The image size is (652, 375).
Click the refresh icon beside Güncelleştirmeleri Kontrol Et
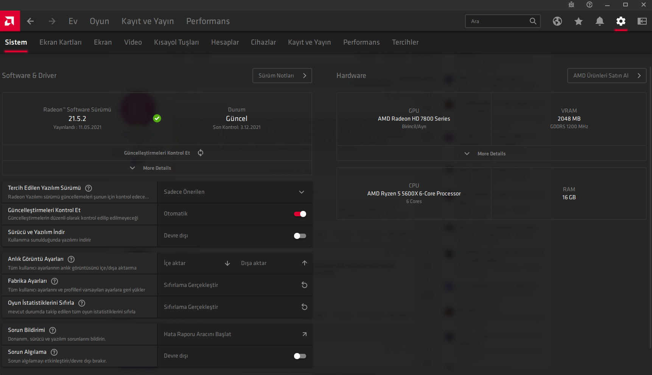[201, 153]
